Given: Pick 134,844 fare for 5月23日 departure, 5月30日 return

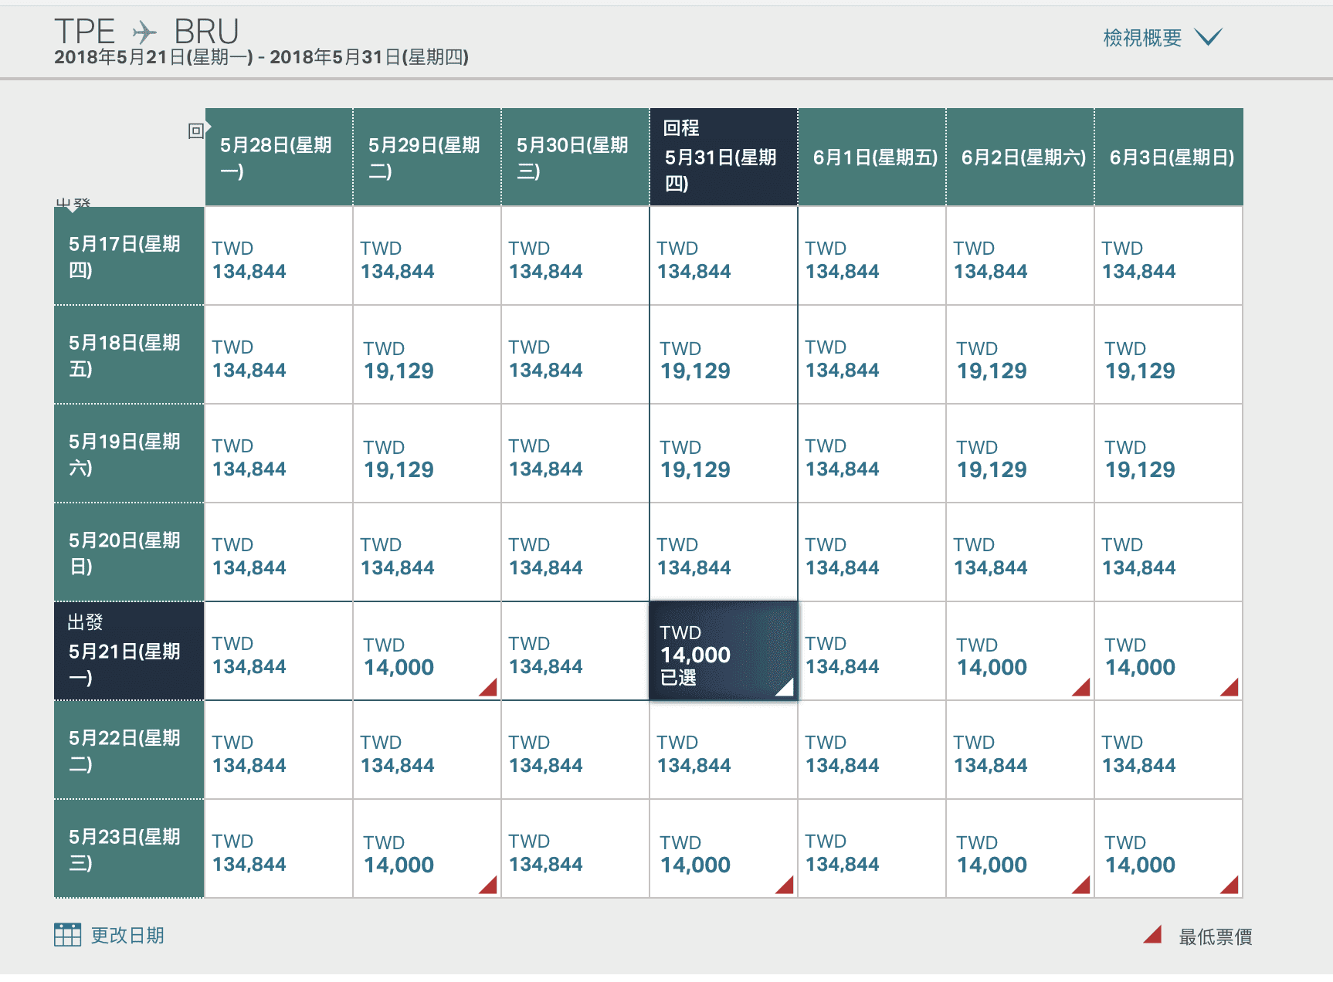Looking at the screenshot, I should pyautogui.click(x=575, y=849).
